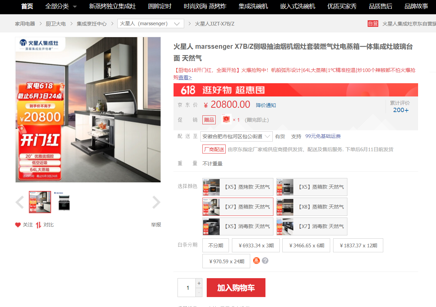Select second stove product thumbnail

[64, 202]
